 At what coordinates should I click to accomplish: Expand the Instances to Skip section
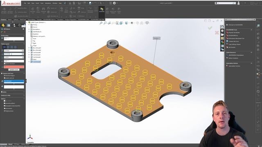pos(24,95)
